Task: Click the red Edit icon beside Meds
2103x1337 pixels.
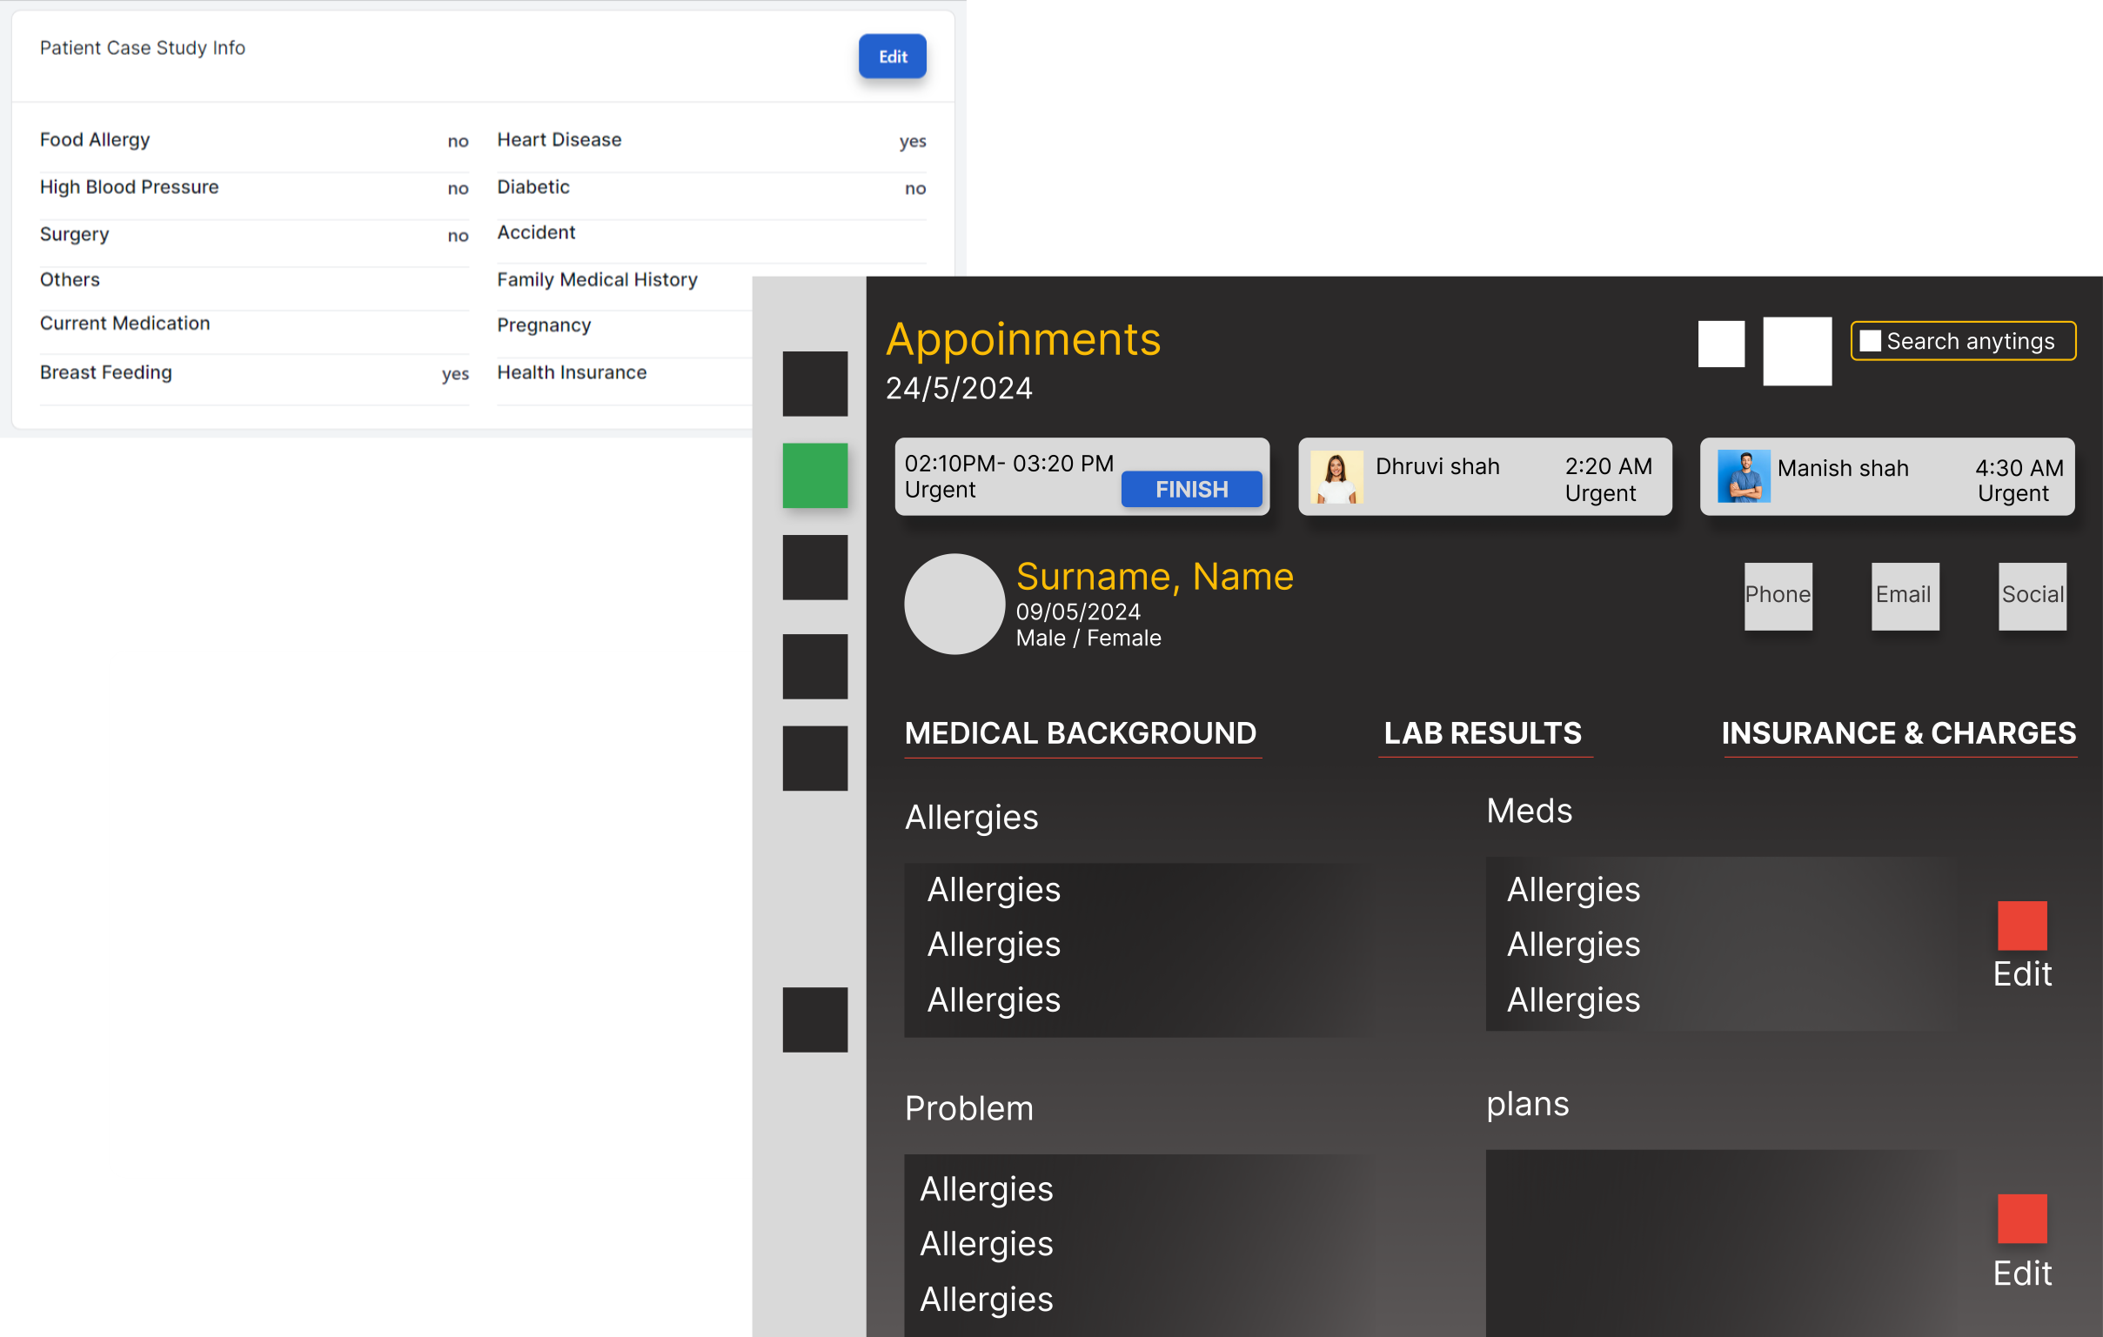Action: [2021, 926]
